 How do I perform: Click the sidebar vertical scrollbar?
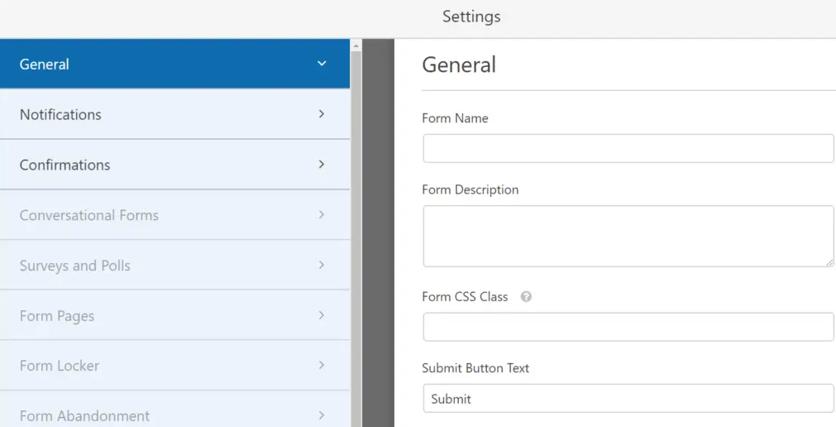pos(356,232)
